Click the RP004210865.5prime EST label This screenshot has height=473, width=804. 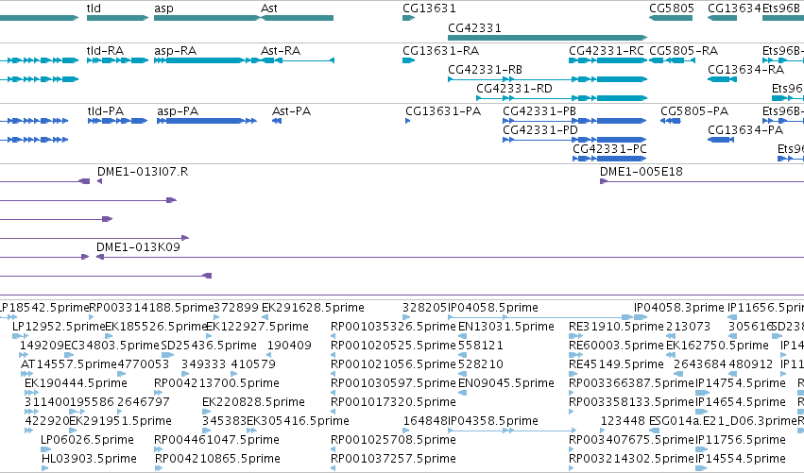pos(217,459)
